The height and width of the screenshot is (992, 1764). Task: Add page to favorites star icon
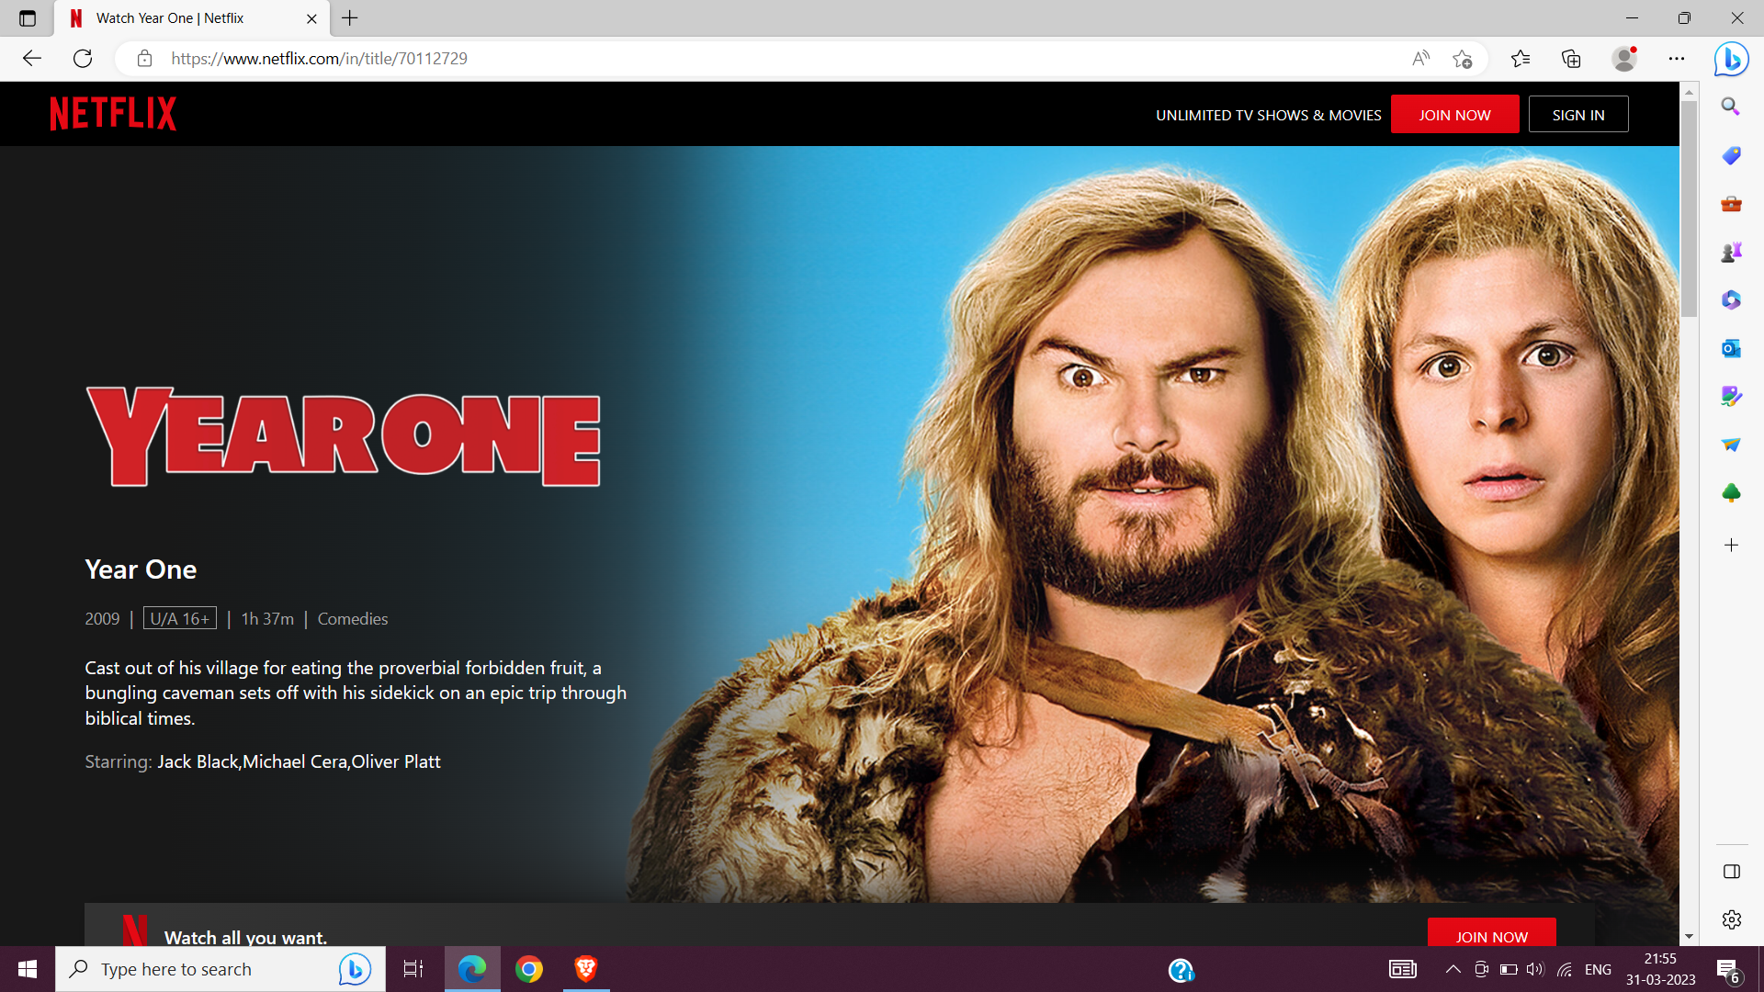pyautogui.click(x=1463, y=59)
